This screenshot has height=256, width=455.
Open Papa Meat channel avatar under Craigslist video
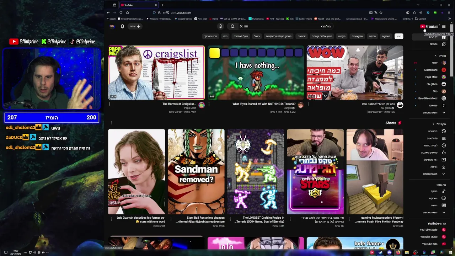tap(202, 105)
